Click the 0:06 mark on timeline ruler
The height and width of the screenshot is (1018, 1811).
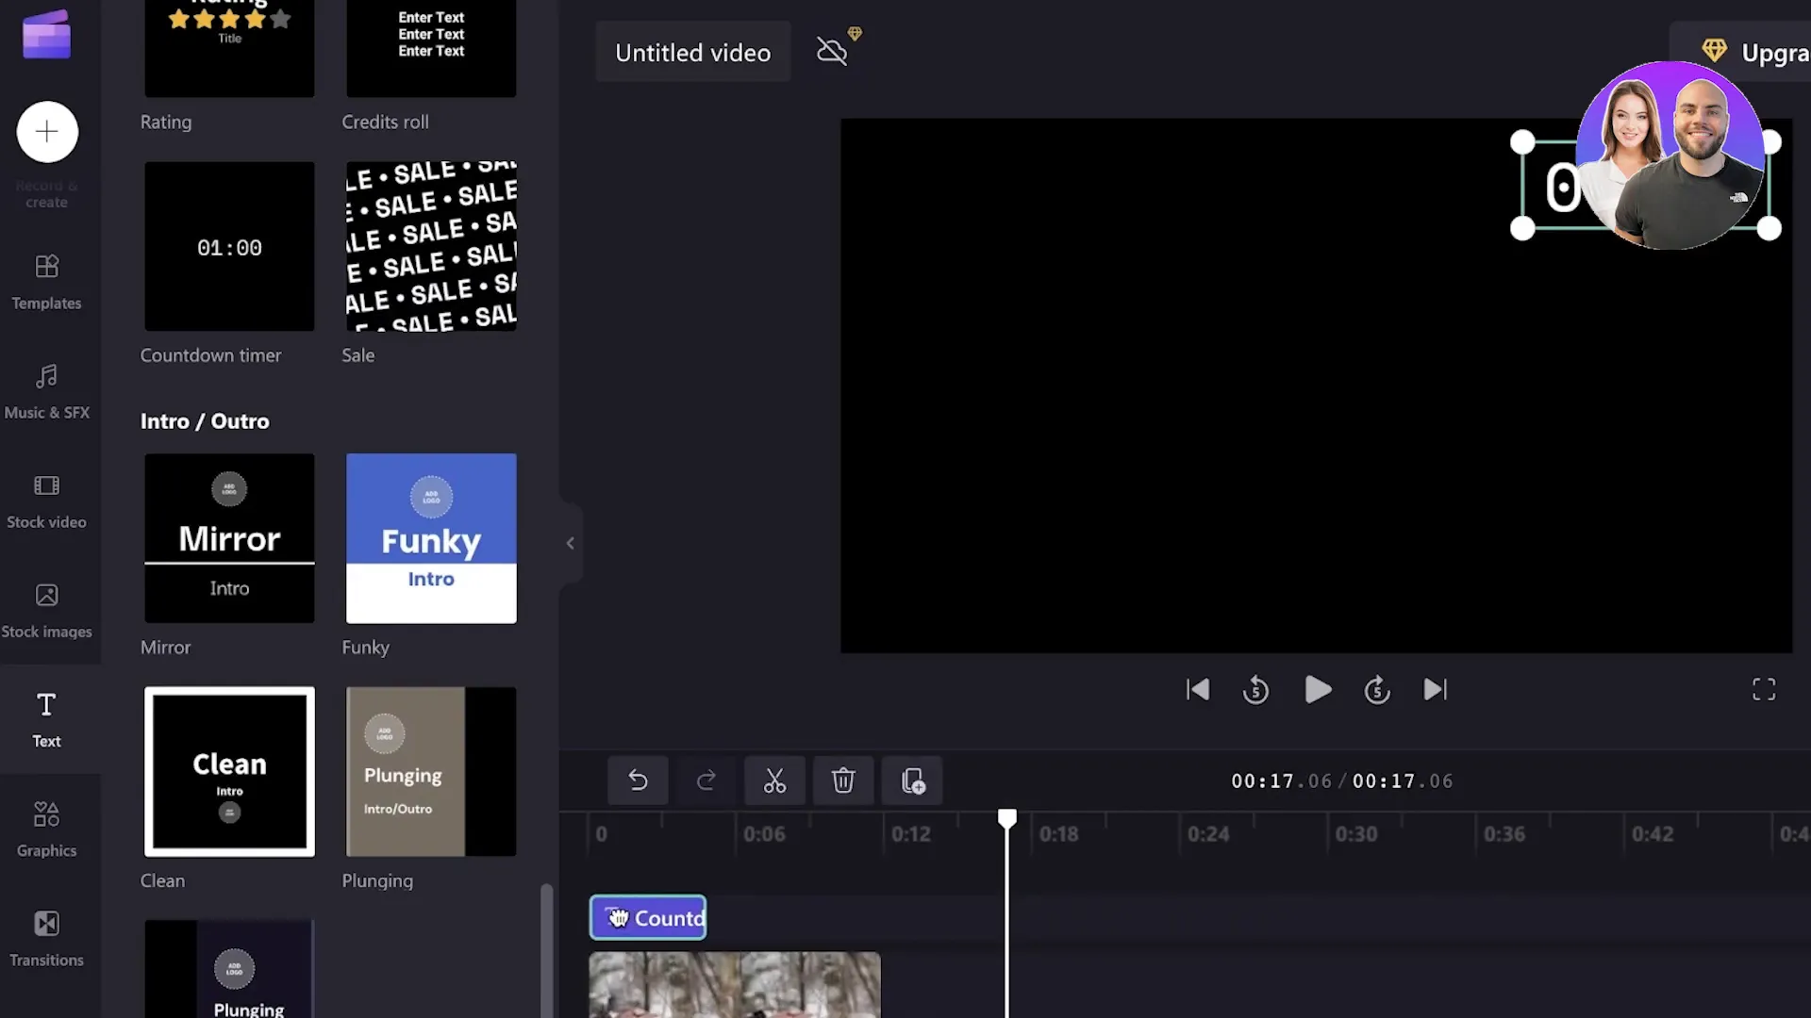point(764,834)
